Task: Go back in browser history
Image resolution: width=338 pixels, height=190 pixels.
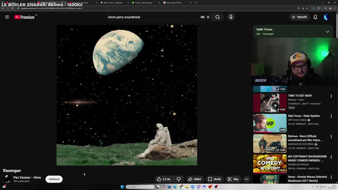Action: click(3, 8)
